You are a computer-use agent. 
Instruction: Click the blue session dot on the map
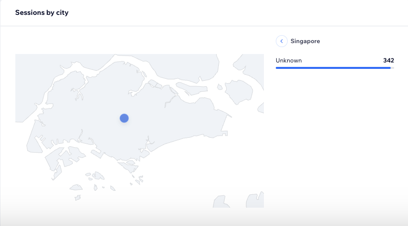(x=124, y=118)
